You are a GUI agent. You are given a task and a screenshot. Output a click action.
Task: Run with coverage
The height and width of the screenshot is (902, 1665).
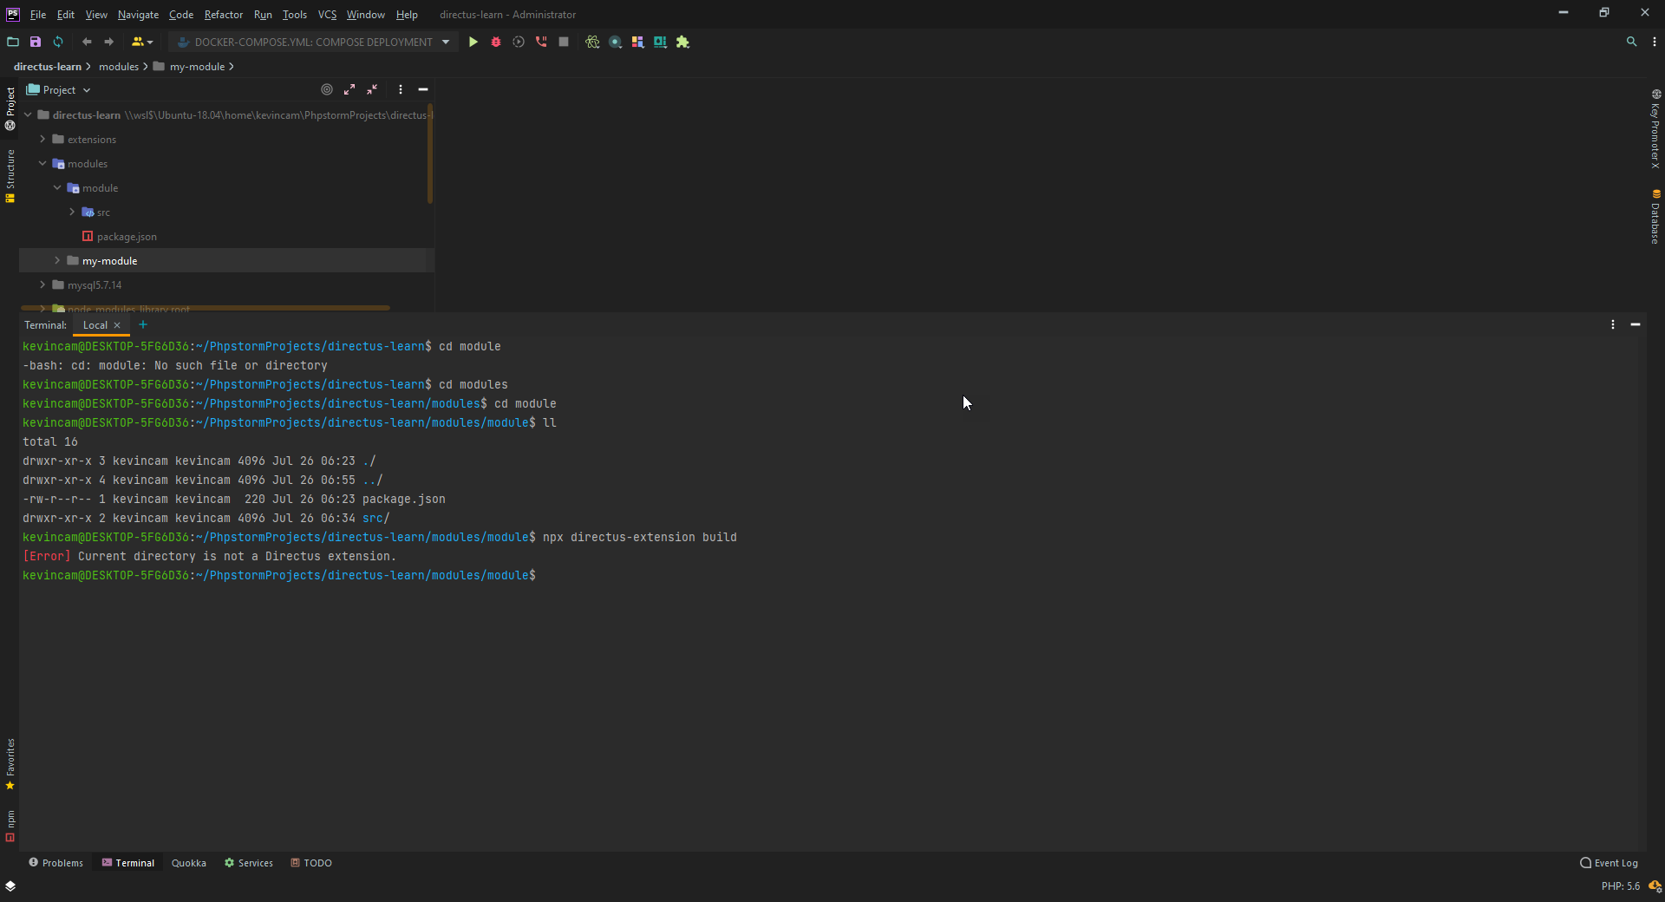[x=518, y=42]
